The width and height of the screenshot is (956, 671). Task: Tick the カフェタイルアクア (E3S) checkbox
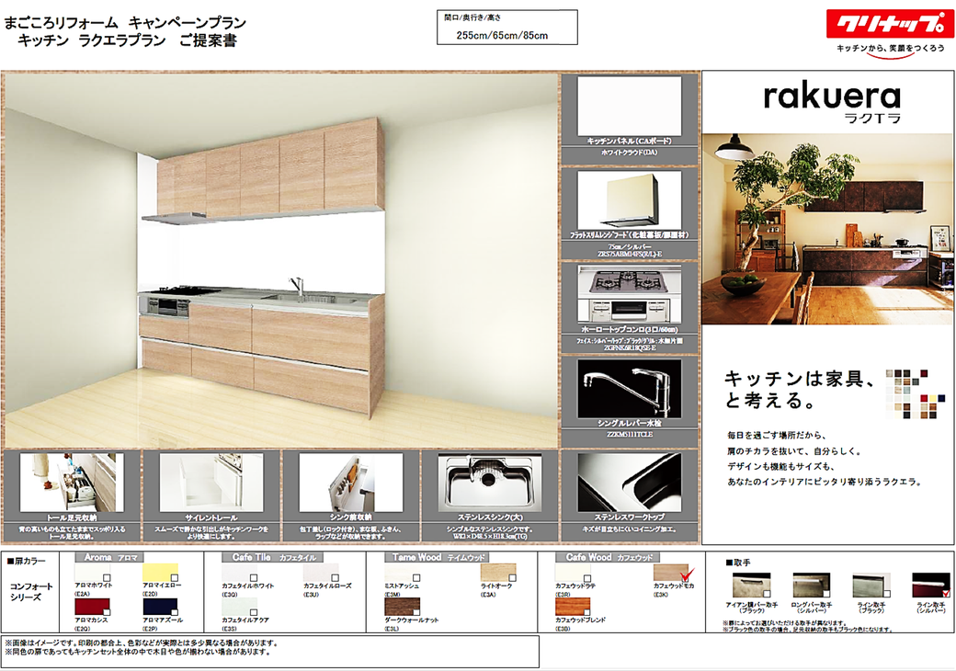tap(253, 612)
